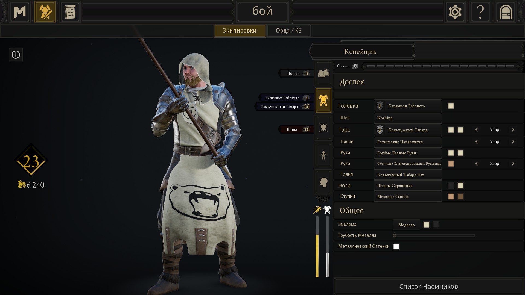Click next Узор arrow for Торс
This screenshot has width=525, height=295.
513,130
